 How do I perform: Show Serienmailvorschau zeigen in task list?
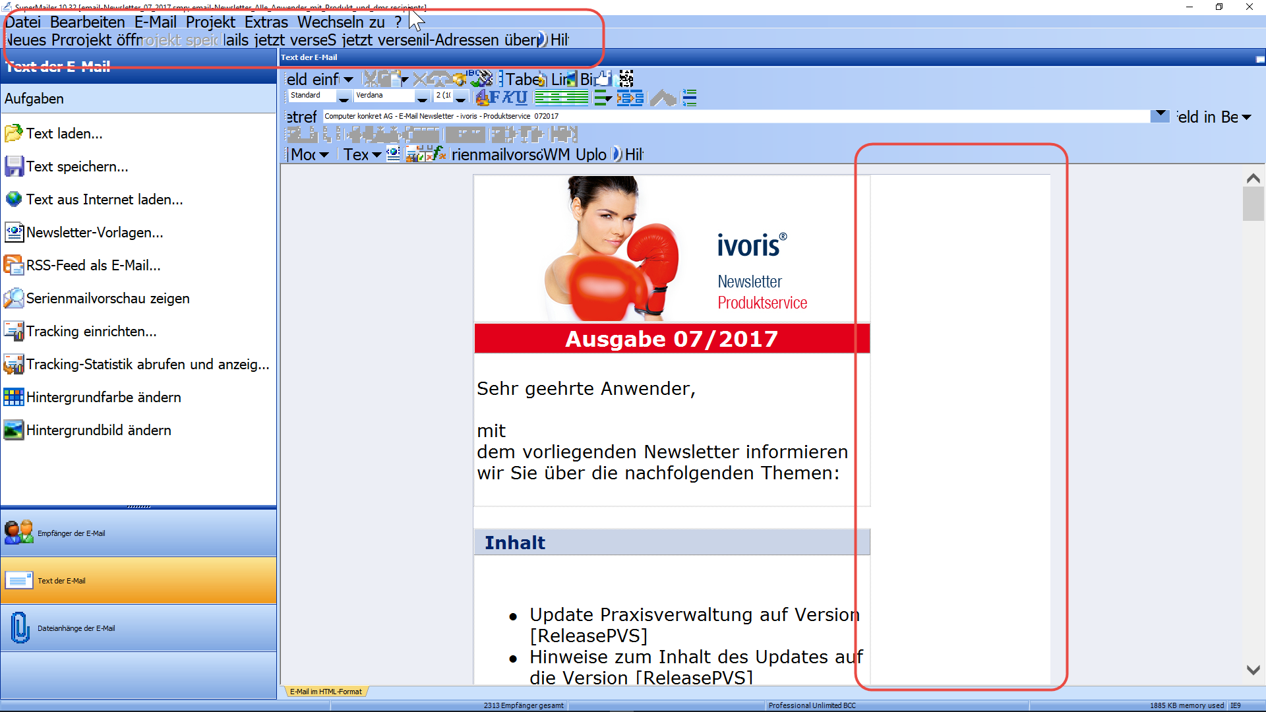coord(97,298)
